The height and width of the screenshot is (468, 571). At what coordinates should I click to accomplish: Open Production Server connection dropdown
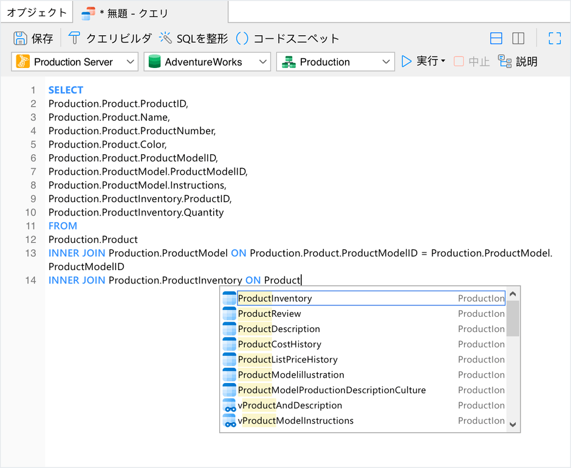coord(75,62)
